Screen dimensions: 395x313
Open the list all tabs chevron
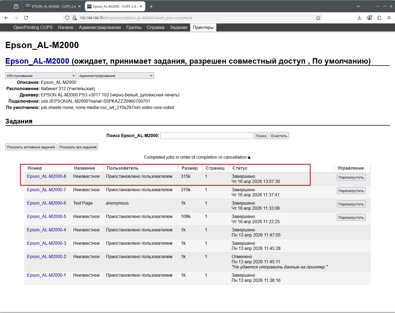click(x=358, y=6)
